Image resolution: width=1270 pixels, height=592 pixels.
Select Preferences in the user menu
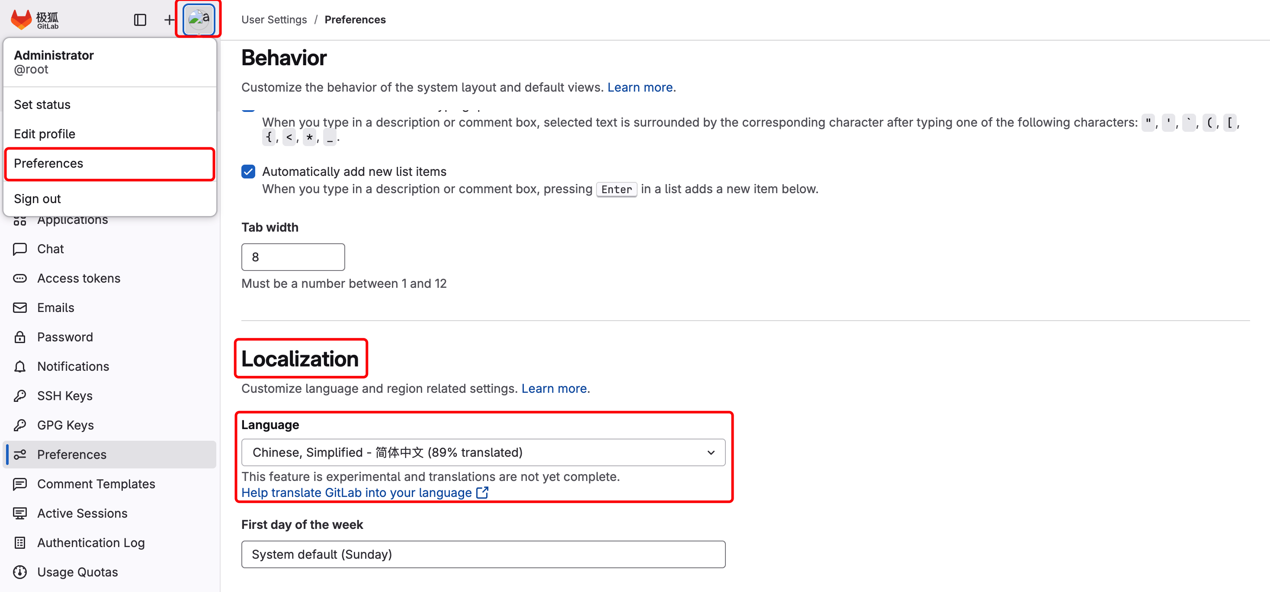point(48,163)
